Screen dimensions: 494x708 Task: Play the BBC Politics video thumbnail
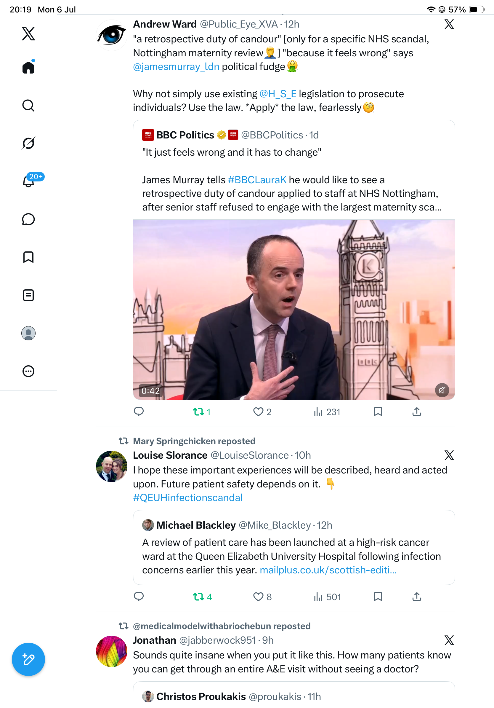(294, 309)
